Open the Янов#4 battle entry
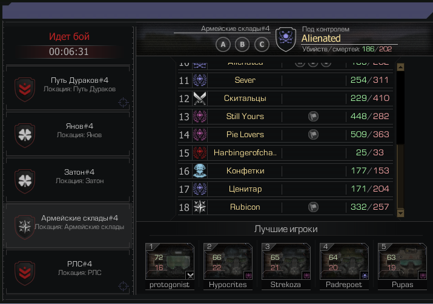 (x=68, y=134)
